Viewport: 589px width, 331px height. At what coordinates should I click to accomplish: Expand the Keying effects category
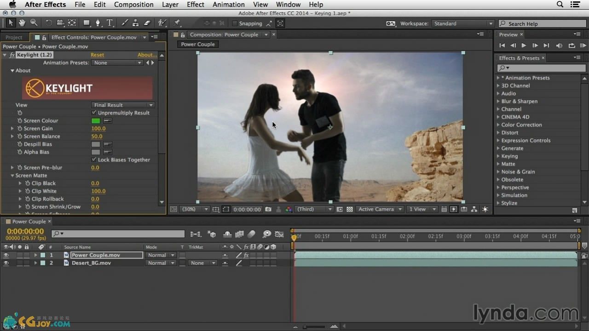click(498, 156)
